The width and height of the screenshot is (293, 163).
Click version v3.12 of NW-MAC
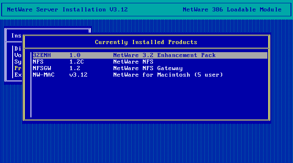pyautogui.click(x=78, y=75)
